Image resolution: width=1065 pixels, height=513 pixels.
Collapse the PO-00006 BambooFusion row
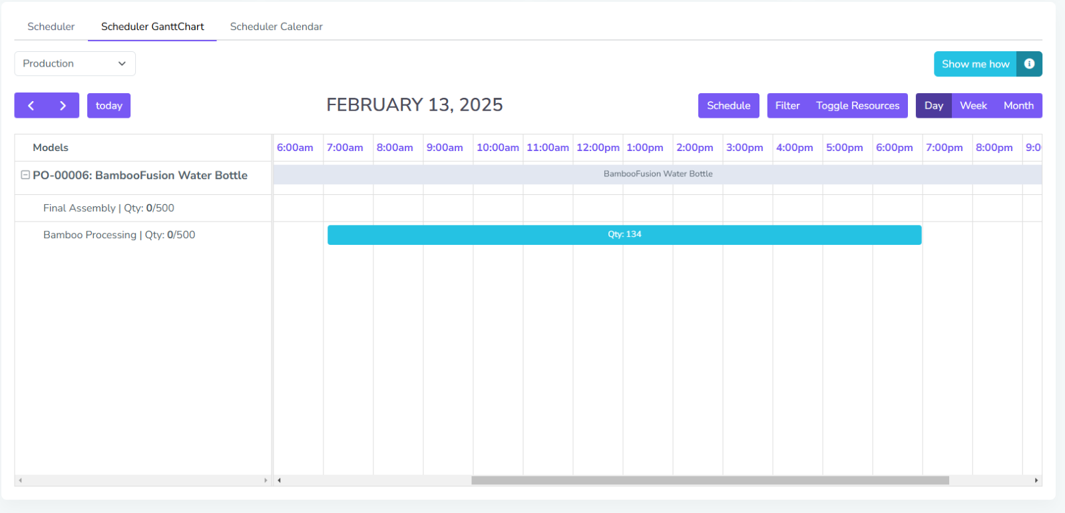tap(25, 175)
